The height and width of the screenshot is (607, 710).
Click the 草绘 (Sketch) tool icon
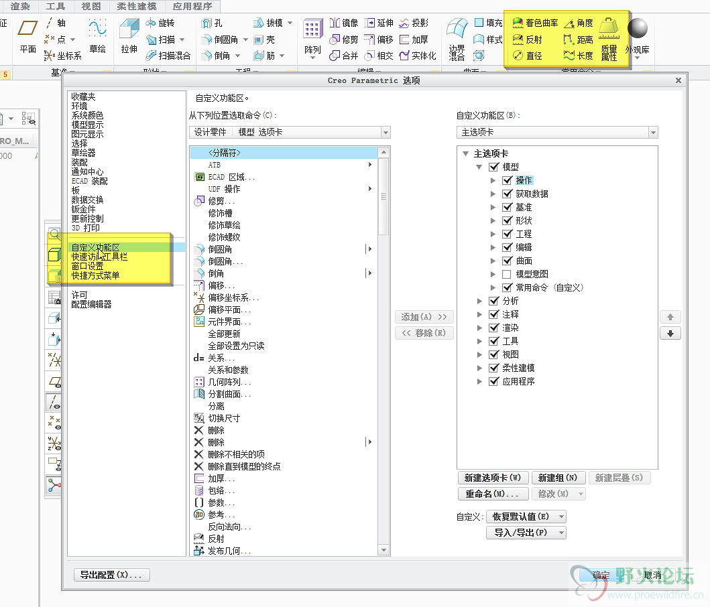click(x=97, y=36)
